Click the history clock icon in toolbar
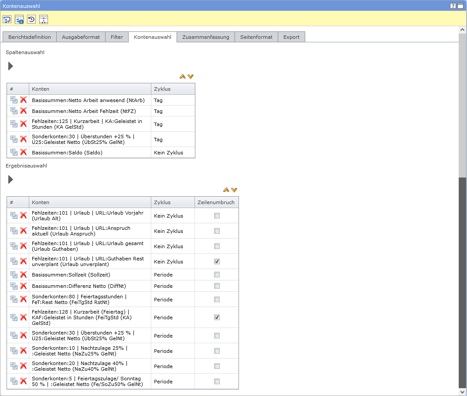This screenshot has height=396, width=467. 31,19
